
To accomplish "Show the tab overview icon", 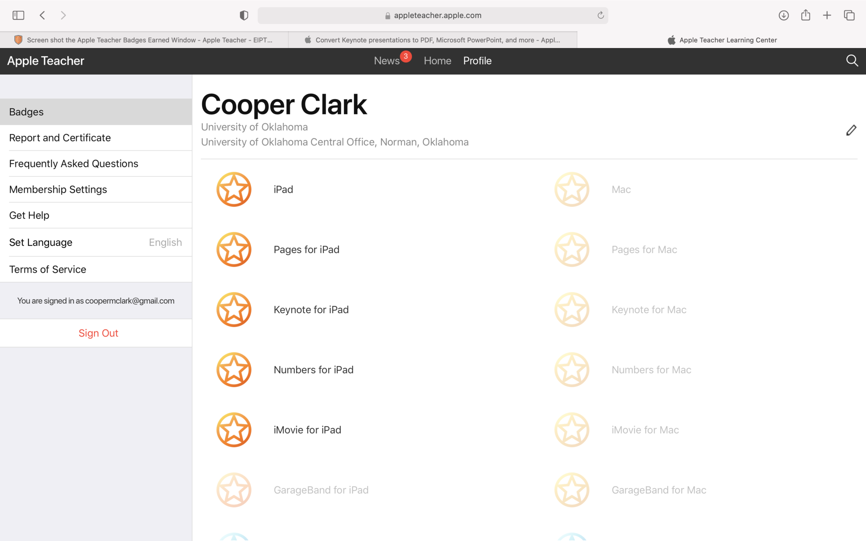I will pos(849,16).
